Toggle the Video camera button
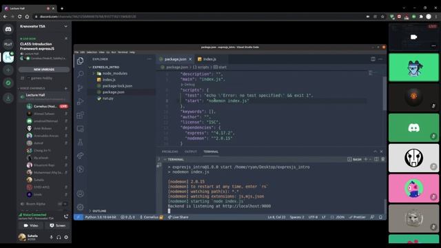The image size is (441, 248). [x=30, y=225]
